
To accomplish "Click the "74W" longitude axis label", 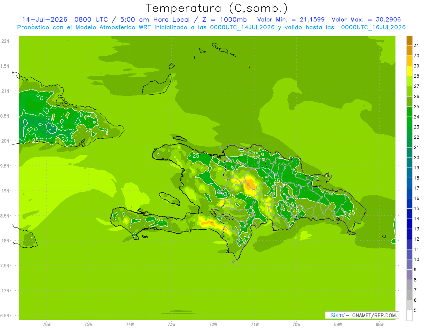I will pos(130,324).
